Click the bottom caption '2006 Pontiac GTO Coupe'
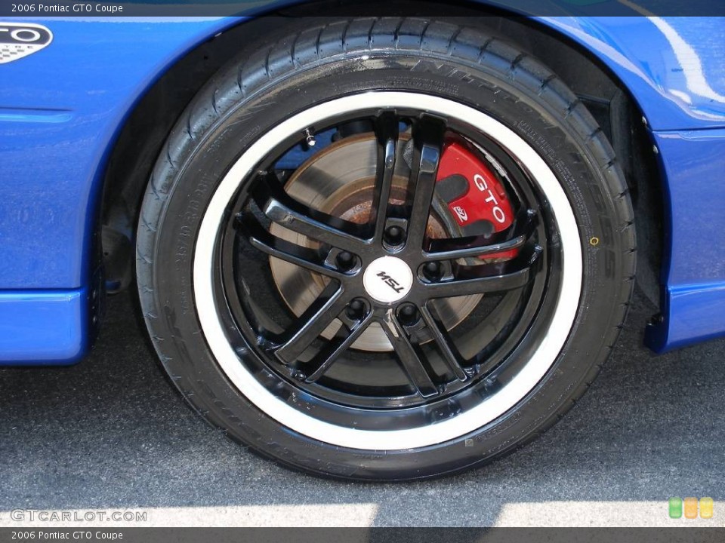This screenshot has width=725, height=543. click(x=67, y=535)
